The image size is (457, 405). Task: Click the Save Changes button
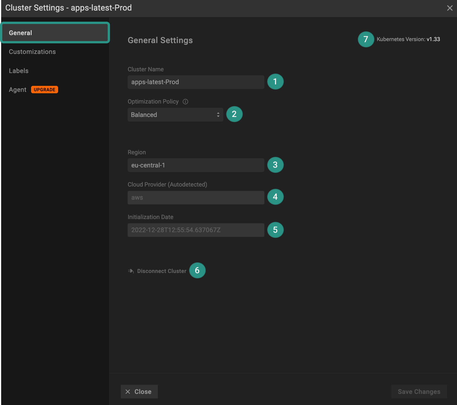(419, 392)
